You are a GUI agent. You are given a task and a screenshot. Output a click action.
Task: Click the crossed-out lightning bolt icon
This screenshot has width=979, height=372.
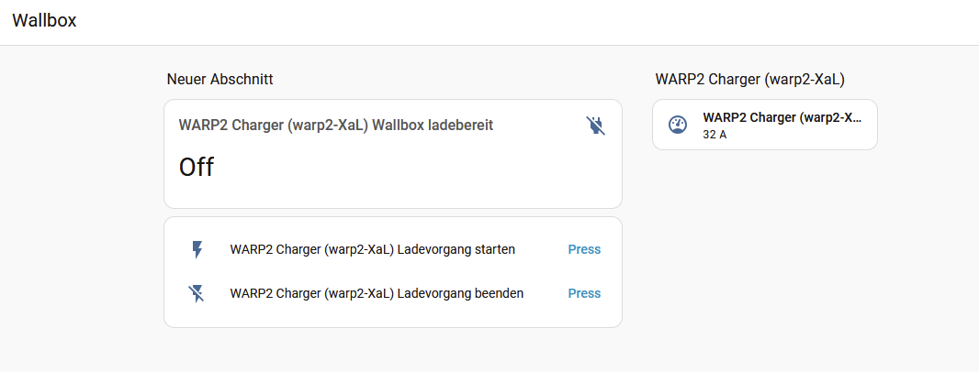coord(197,293)
